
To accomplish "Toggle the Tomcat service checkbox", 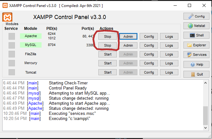I will coord(12,72).
